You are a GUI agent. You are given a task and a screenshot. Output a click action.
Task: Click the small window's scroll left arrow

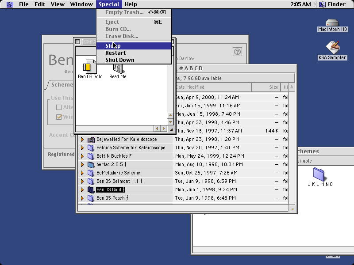[x=157, y=129]
